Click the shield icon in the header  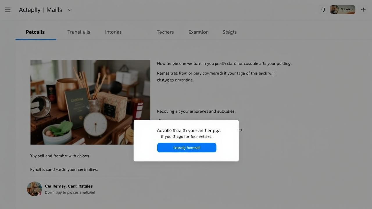point(323,10)
